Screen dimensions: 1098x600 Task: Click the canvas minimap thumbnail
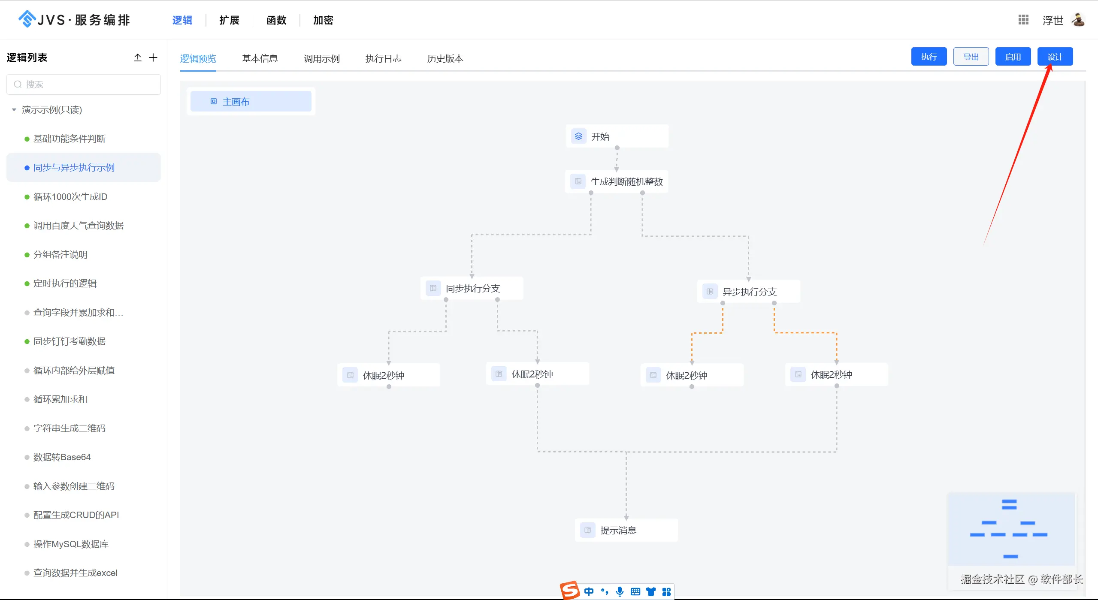point(1011,530)
